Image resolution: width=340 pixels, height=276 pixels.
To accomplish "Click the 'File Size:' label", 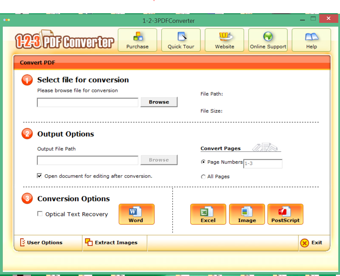I will 211,111.
